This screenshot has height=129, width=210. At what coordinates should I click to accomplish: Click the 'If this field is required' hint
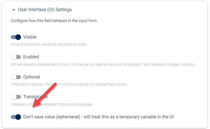[x=69, y=84]
